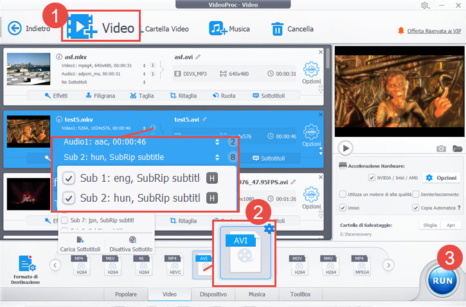Open the Video1 track selector for asf.mkv

[x=145, y=66]
